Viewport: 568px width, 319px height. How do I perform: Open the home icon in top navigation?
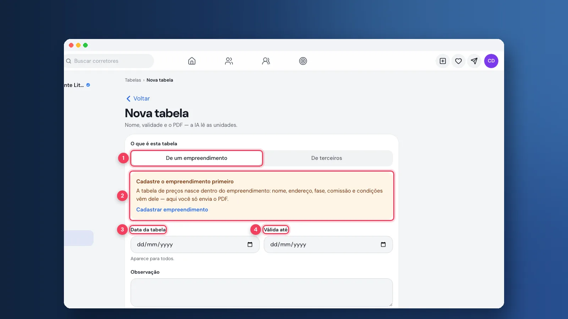point(192,61)
